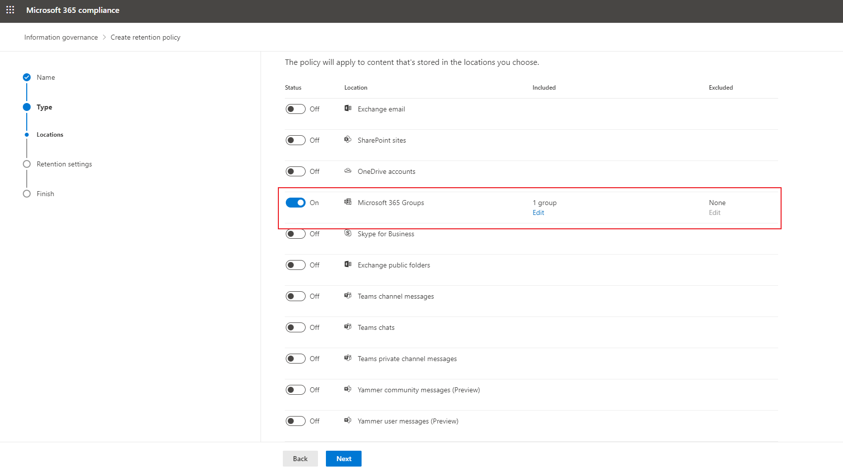The height and width of the screenshot is (473, 843).
Task: Click the breadcrumb chevron separator
Action: (x=105, y=37)
